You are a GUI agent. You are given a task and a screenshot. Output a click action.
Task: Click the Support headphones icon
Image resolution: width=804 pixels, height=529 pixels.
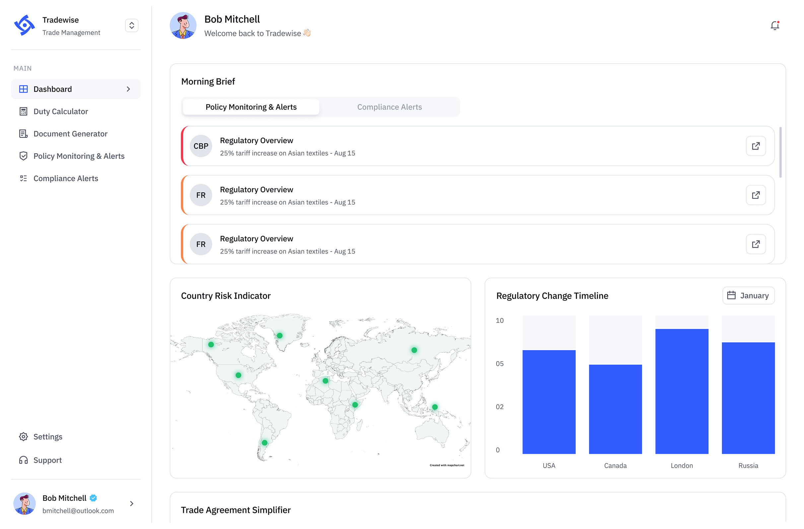[23, 460]
